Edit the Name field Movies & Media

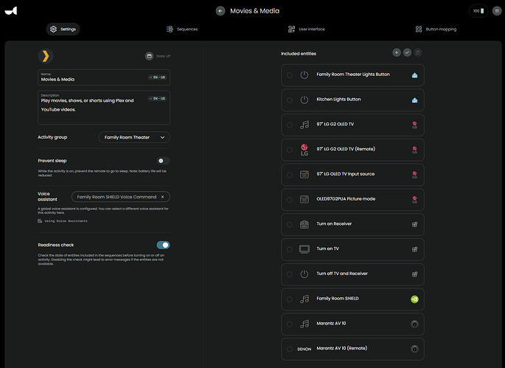click(x=104, y=77)
